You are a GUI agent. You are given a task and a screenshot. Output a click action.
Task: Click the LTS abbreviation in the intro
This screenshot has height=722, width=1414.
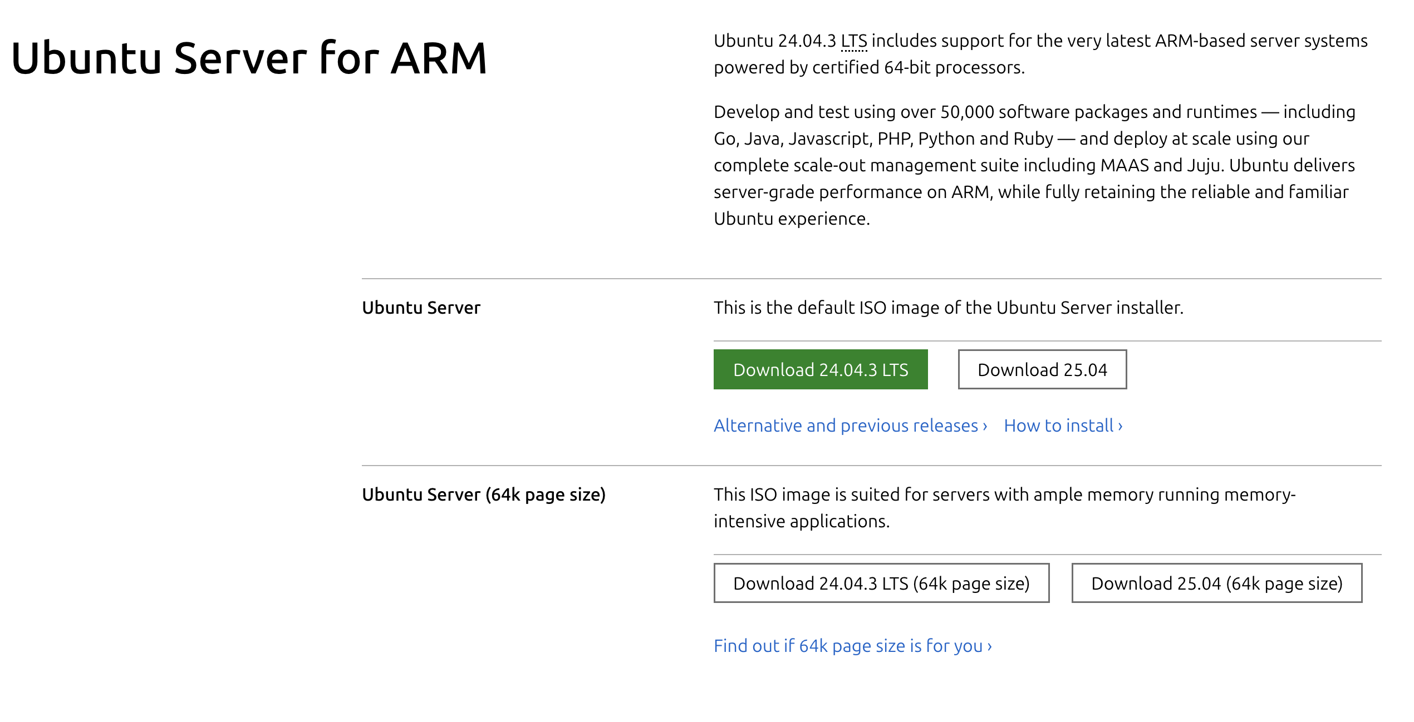pyautogui.click(x=854, y=41)
